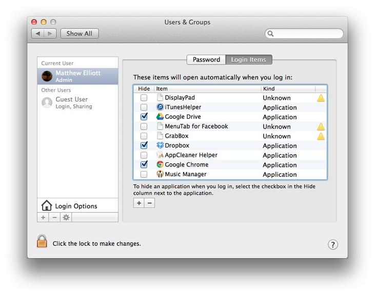Screen dimensions: 375x296
Task: Select Guest User in the user list
Action: pyautogui.click(x=78, y=102)
